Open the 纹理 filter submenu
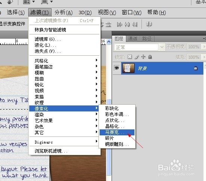Viewport: 206px width, 181px height. point(64,102)
